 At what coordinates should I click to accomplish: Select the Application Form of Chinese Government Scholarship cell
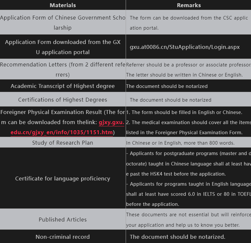click(x=63, y=23)
